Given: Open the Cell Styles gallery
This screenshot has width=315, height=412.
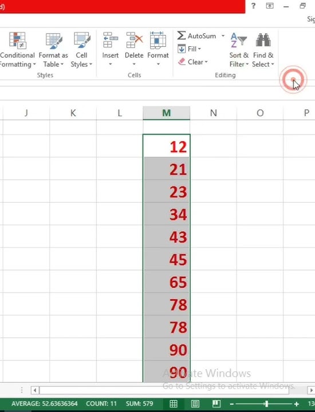Looking at the screenshot, I should click(81, 50).
